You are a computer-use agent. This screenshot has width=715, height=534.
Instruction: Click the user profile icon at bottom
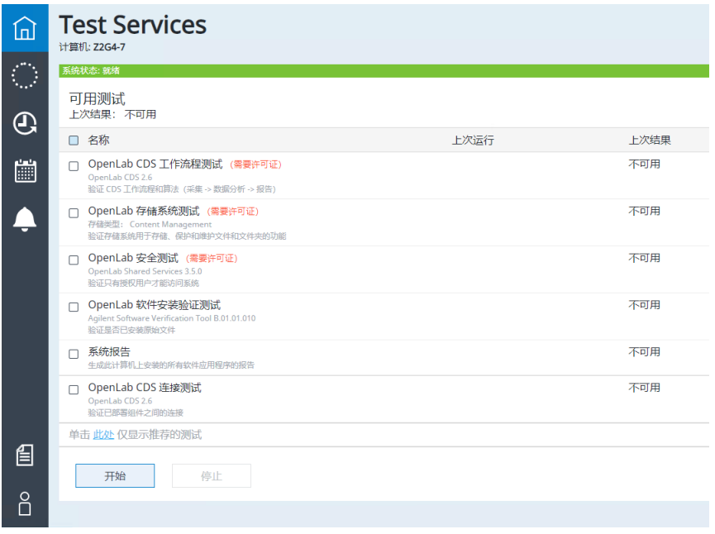(x=25, y=503)
